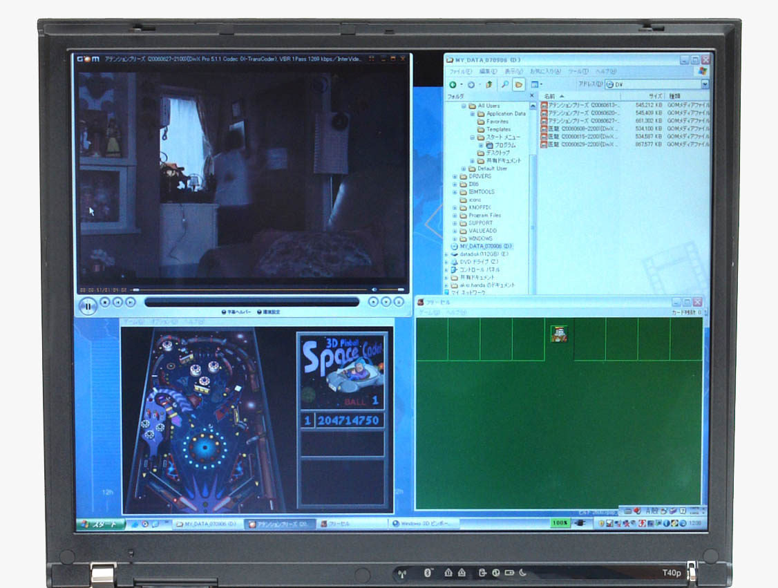
Task: Skip to next track in GOM Player
Action: pyautogui.click(x=130, y=302)
